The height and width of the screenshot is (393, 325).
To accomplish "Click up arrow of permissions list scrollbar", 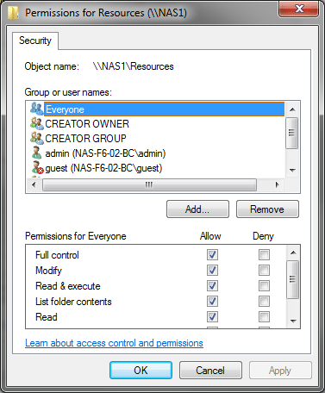I will (293, 253).
